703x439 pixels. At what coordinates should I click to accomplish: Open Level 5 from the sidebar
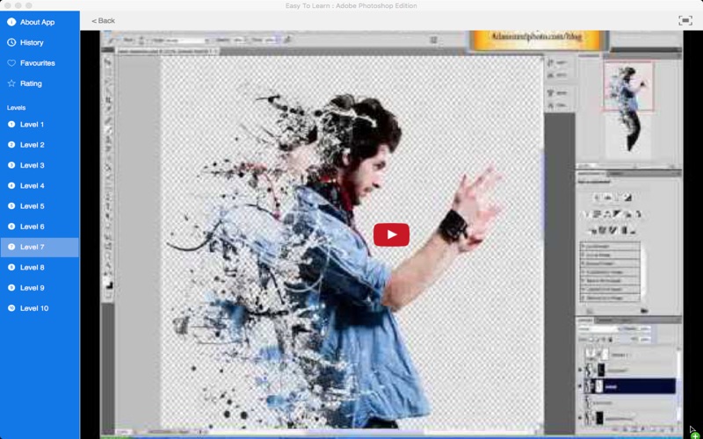pos(33,206)
